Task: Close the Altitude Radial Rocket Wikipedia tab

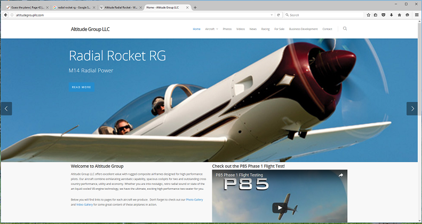Action: [141, 7]
